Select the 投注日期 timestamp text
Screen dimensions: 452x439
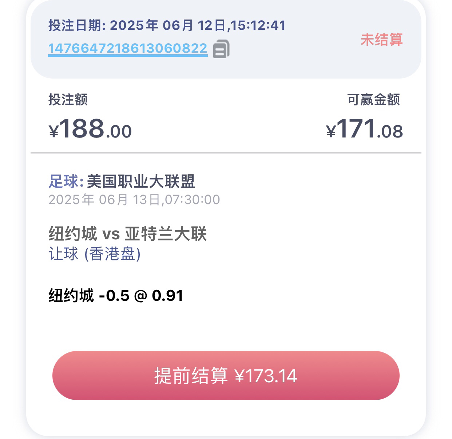167,25
